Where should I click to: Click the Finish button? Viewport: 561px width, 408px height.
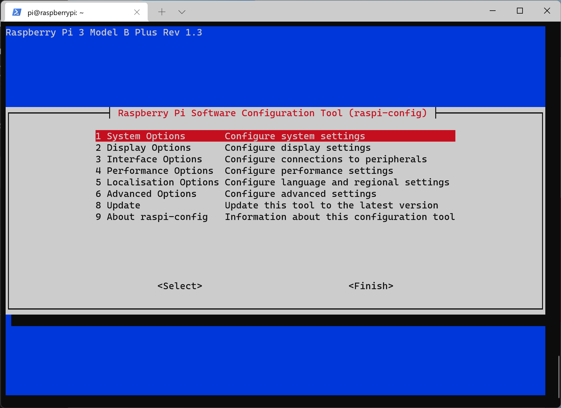[371, 286]
